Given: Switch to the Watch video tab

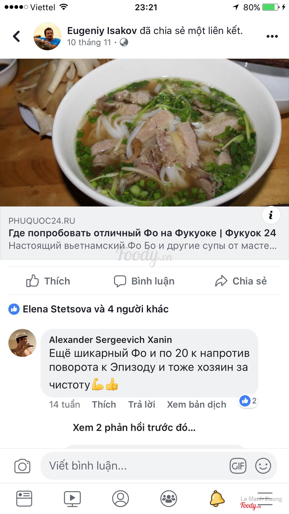Looking at the screenshot, I should (x=72, y=498).
